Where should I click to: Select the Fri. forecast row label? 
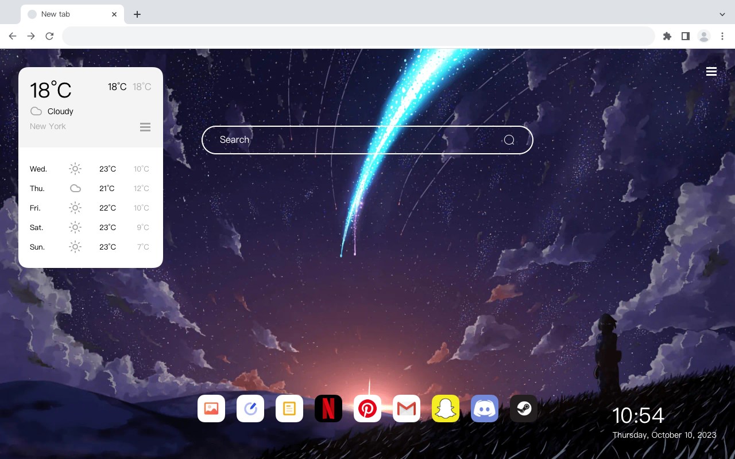(x=35, y=208)
